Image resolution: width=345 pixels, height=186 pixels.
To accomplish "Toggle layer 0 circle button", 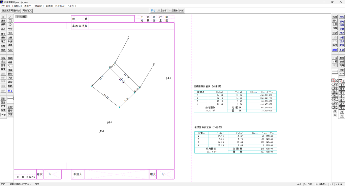I will pyautogui.click(x=333, y=81).
